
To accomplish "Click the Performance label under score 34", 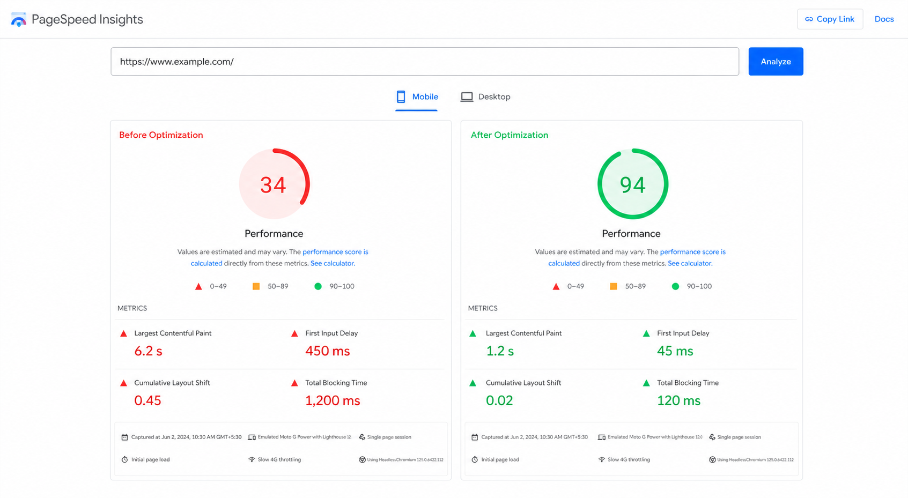I will (x=274, y=234).
